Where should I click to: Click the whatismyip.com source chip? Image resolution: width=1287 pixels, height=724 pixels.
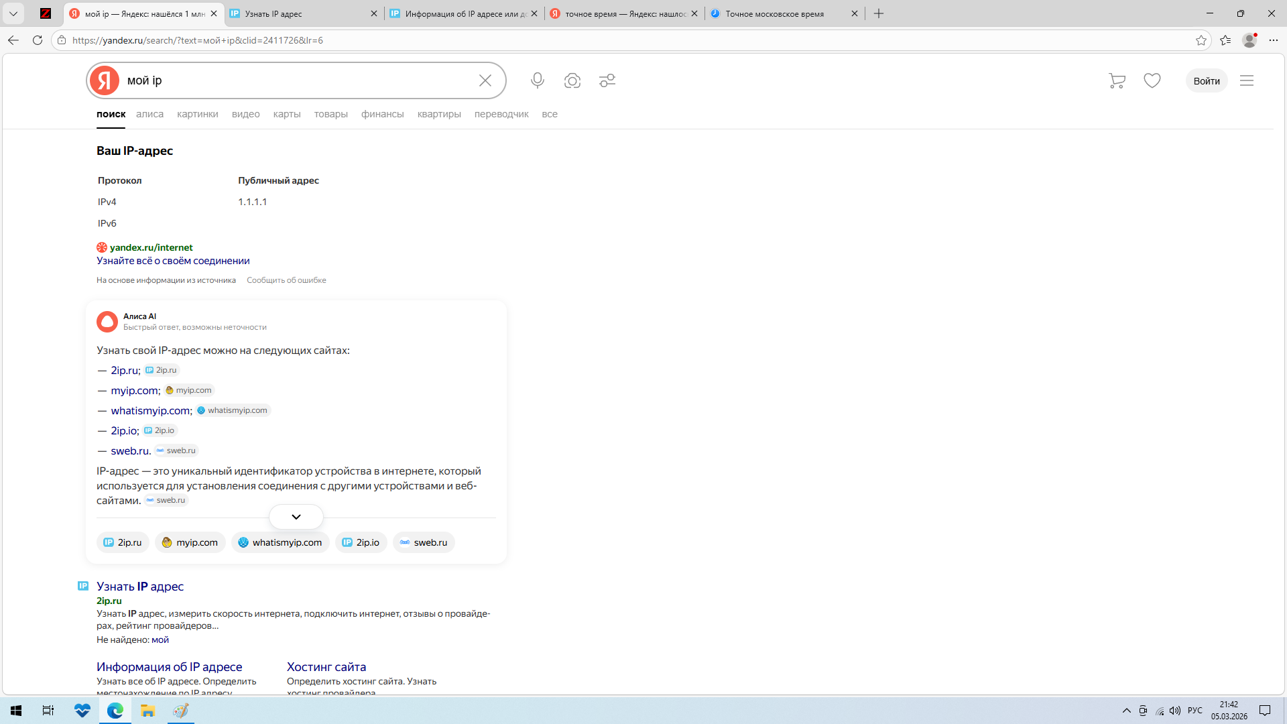(280, 542)
